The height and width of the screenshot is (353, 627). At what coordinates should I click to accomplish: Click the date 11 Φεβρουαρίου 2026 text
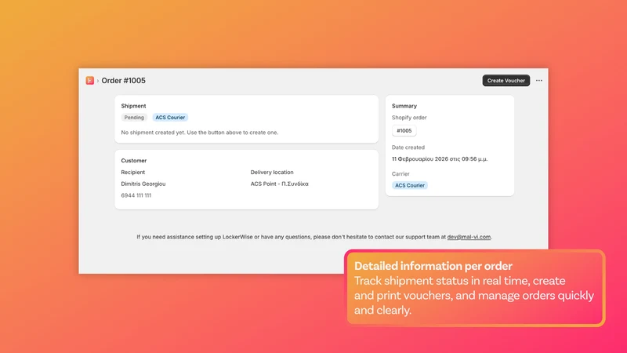[x=440, y=159]
